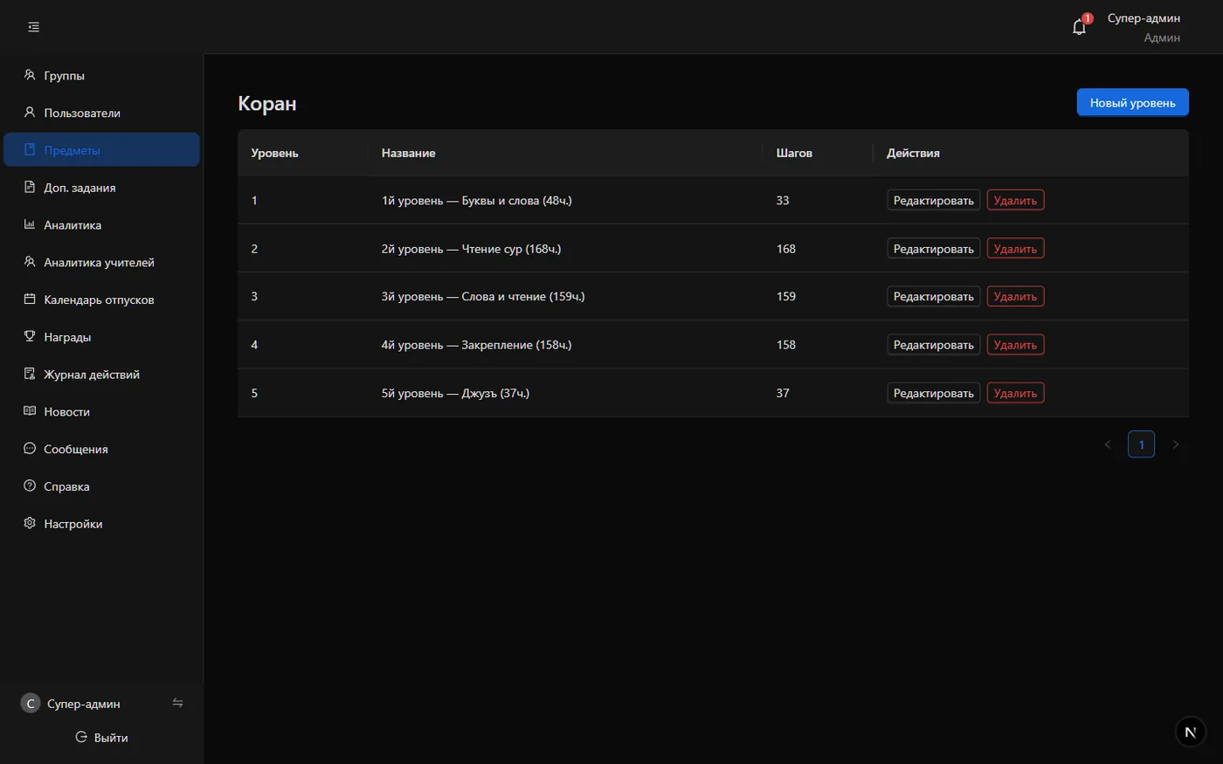Click the Журнал действий audit icon
This screenshot has width=1223, height=764.
point(30,374)
